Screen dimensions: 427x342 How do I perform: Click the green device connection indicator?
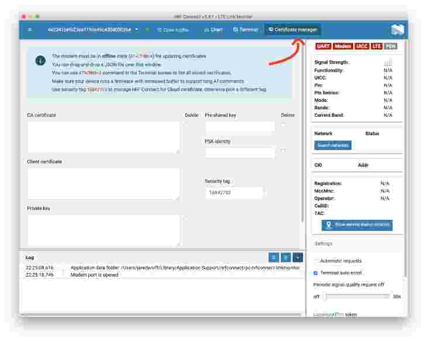147,30
